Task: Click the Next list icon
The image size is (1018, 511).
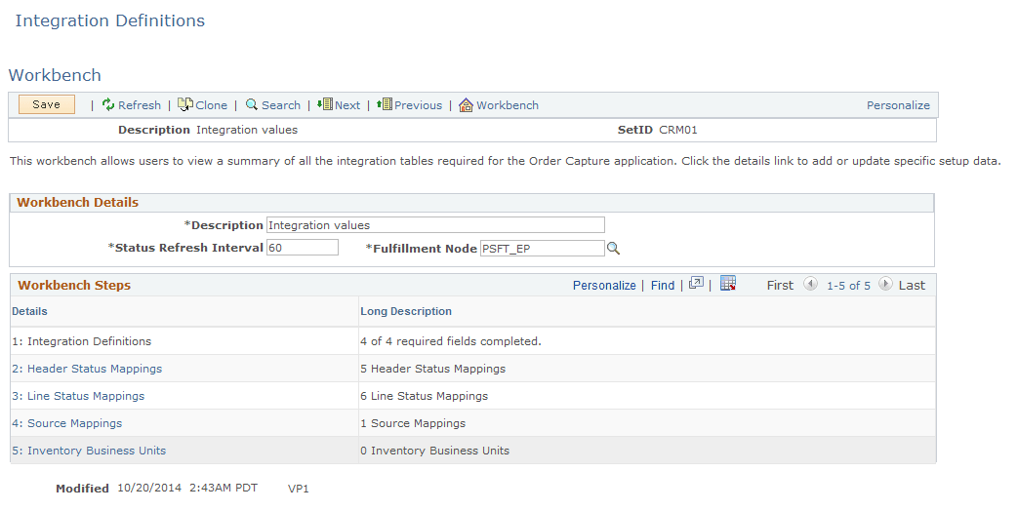Action: tap(325, 103)
